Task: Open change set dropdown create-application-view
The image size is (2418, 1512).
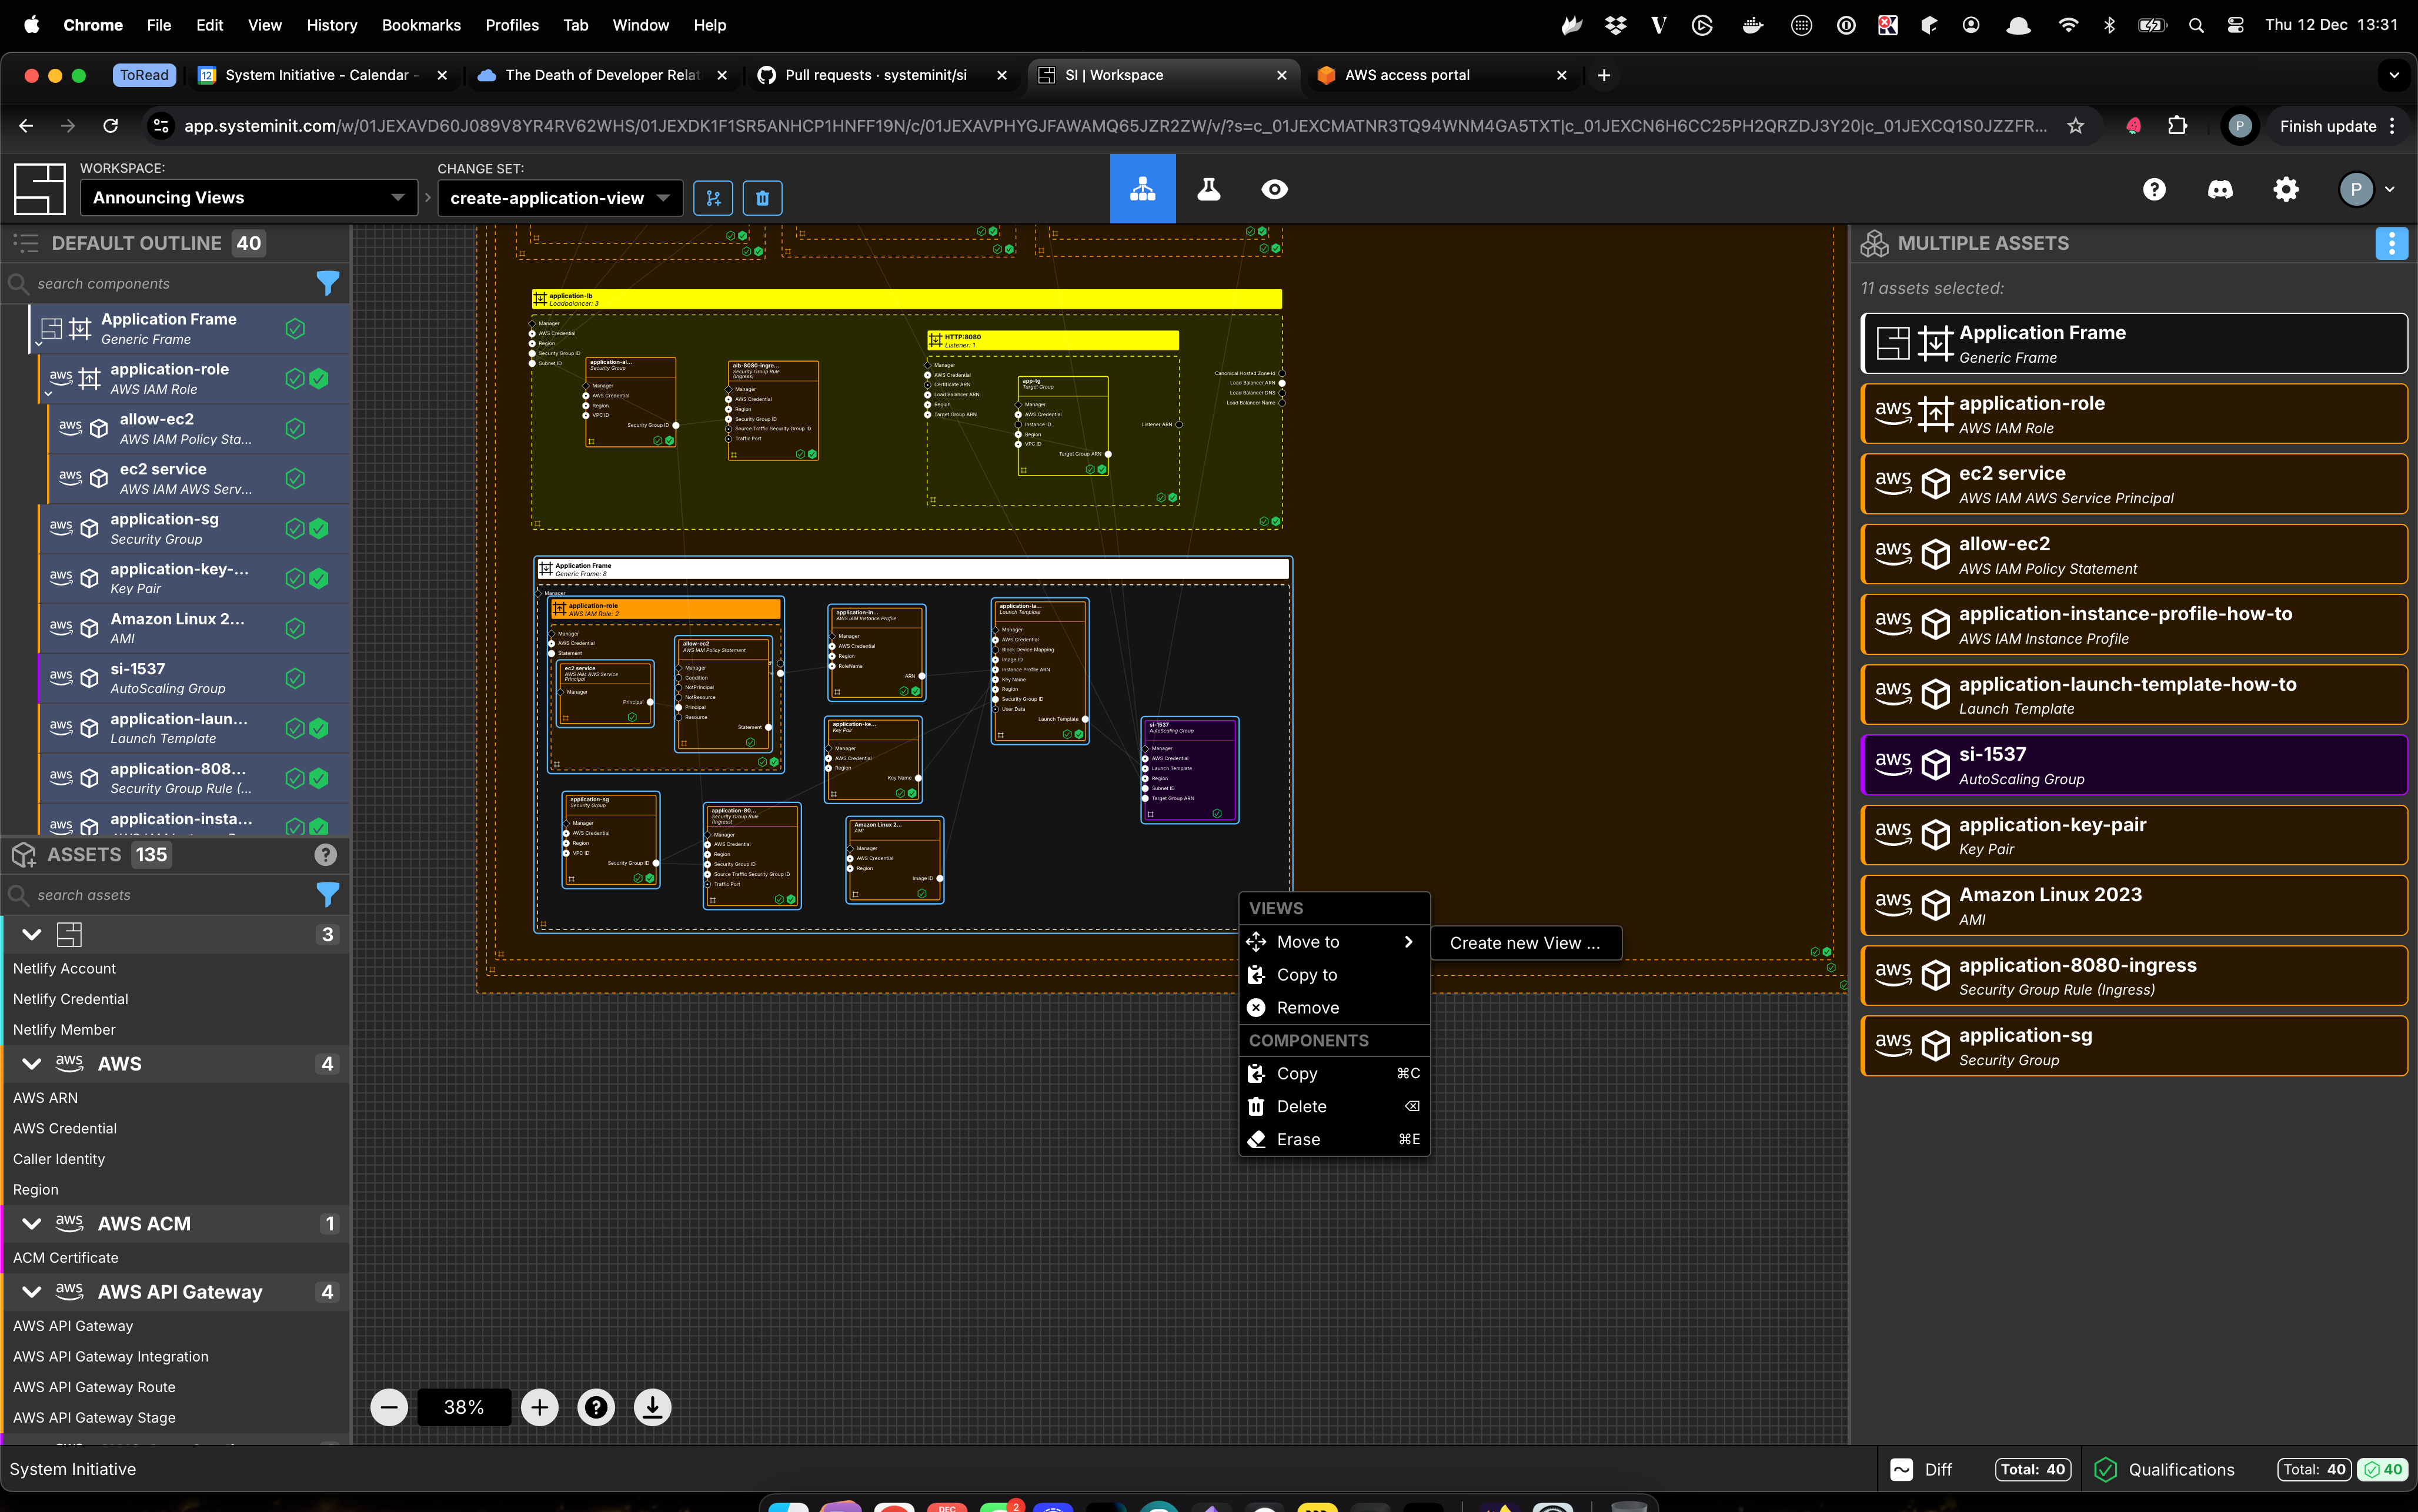Action: [x=560, y=198]
